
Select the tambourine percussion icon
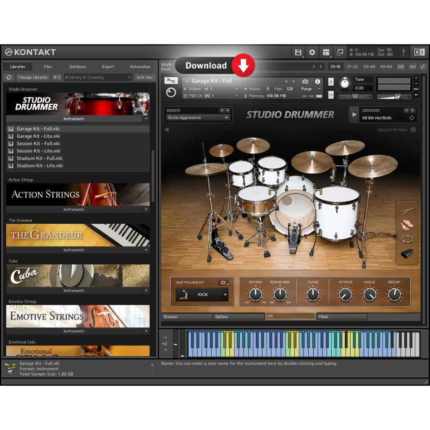coord(407,239)
